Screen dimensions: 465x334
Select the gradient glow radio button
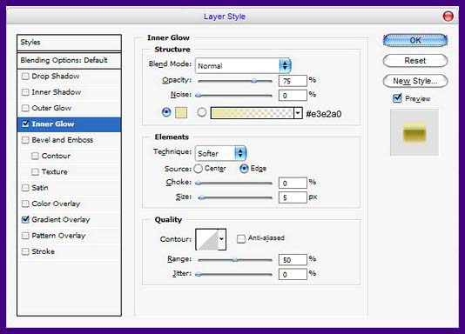tap(202, 112)
